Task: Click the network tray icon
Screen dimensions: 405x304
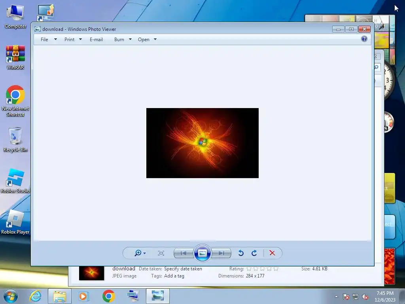Action: (356, 296)
